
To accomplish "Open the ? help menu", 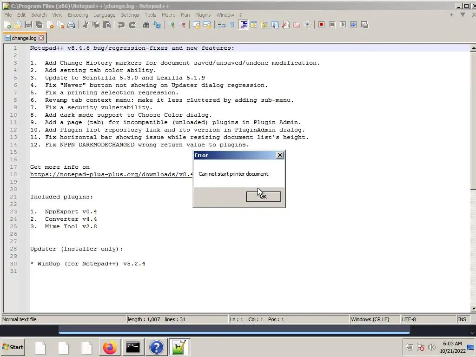I will point(240,15).
